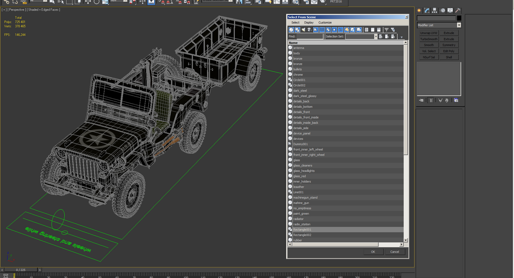Open the Perspective viewport label menu
This screenshot has height=278, width=514.
pyautogui.click(x=16, y=10)
